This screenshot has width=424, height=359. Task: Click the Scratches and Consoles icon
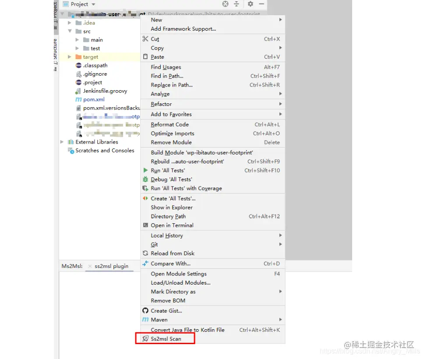coord(71,151)
